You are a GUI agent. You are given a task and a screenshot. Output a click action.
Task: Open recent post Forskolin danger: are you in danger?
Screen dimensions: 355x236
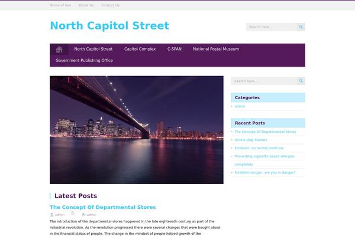[265, 172]
